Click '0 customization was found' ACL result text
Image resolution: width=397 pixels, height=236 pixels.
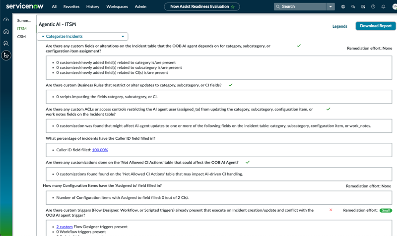click(213, 126)
